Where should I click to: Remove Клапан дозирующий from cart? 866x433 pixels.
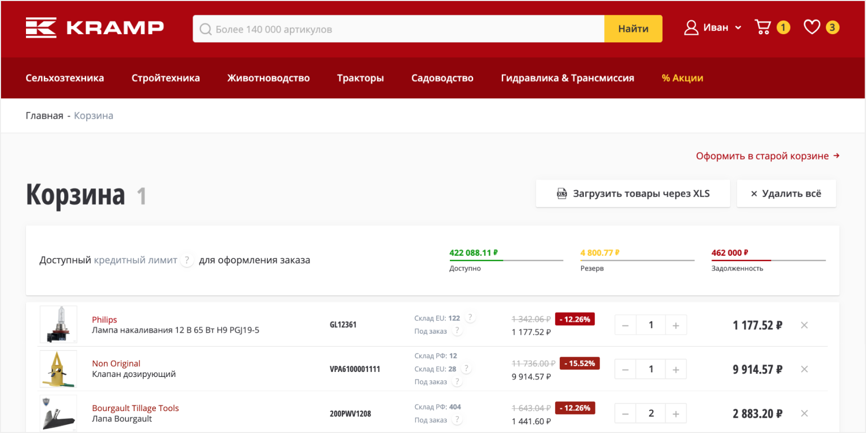coord(804,369)
